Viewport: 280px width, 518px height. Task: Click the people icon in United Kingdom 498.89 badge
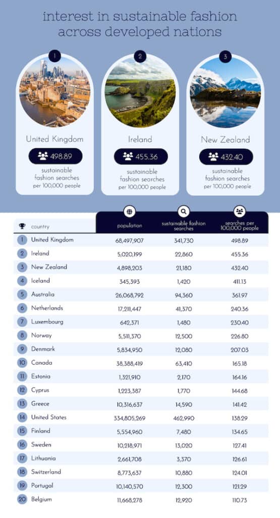43,156
